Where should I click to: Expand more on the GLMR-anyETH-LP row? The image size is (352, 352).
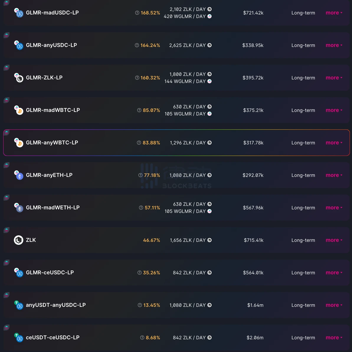click(x=334, y=175)
